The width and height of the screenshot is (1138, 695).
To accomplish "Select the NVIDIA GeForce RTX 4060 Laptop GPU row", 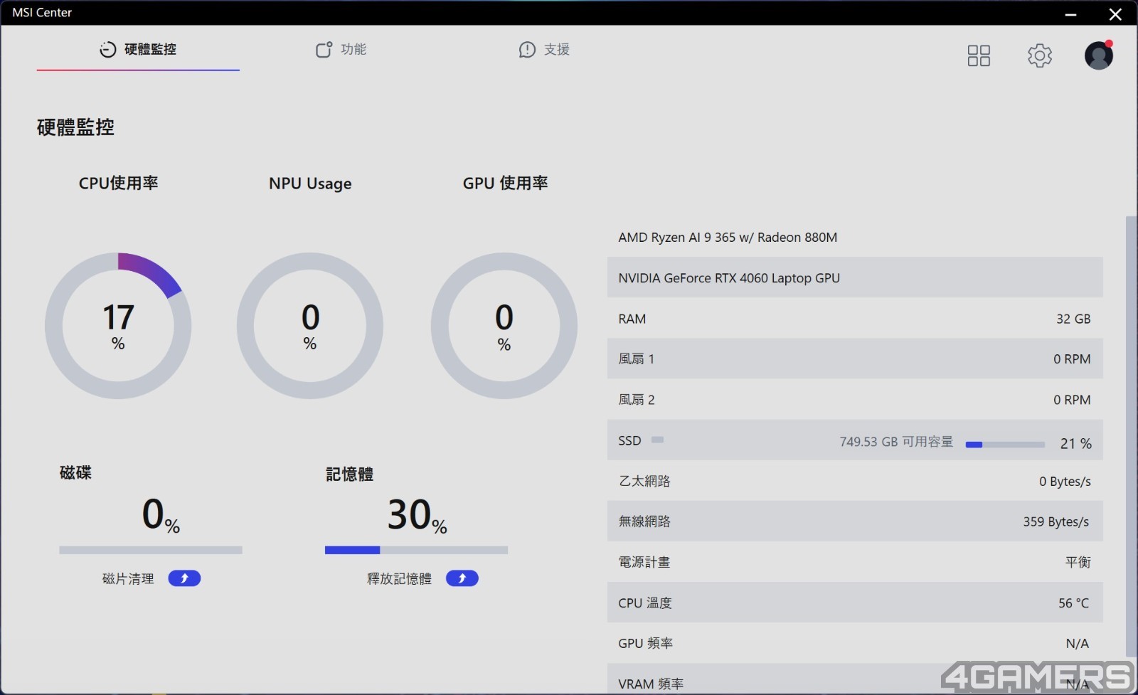I will tap(855, 277).
